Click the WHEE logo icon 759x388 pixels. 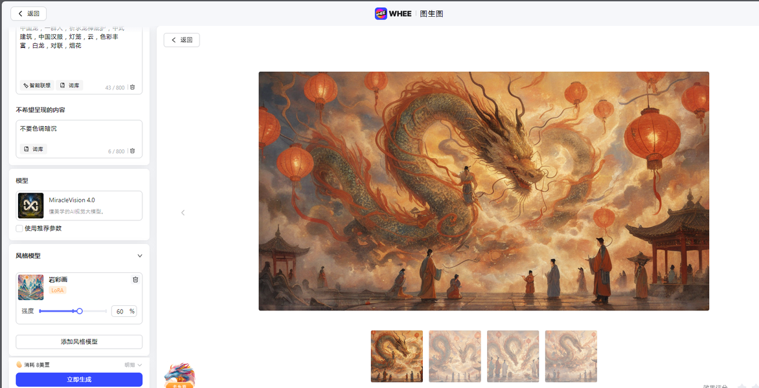tap(381, 14)
